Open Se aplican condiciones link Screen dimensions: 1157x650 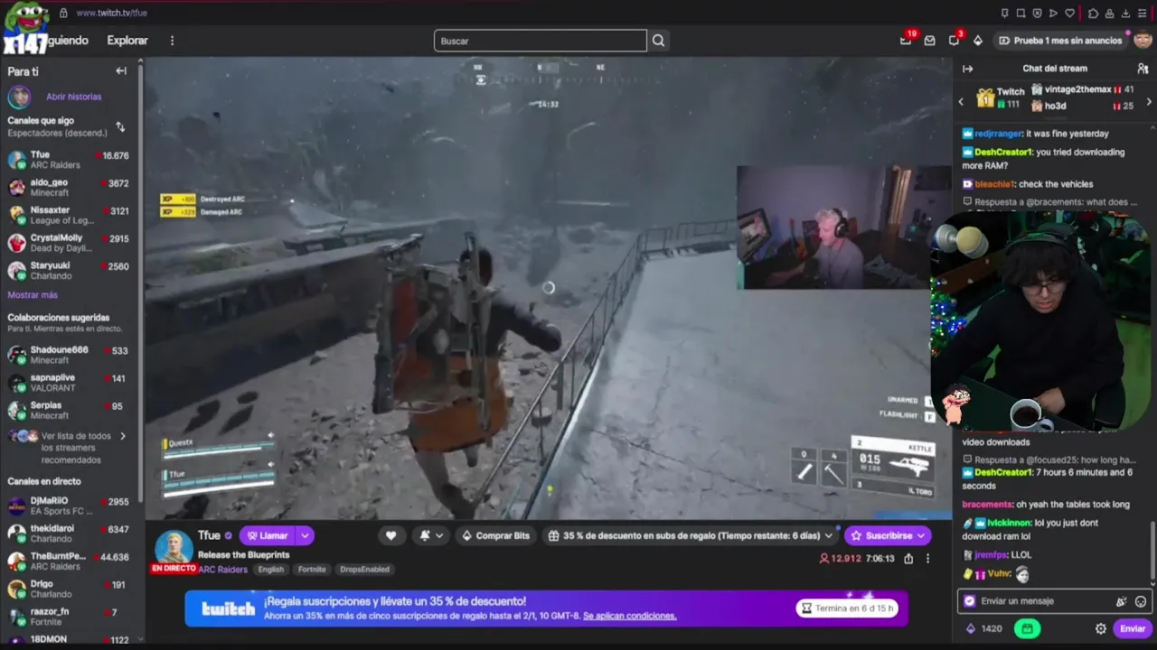[629, 616]
